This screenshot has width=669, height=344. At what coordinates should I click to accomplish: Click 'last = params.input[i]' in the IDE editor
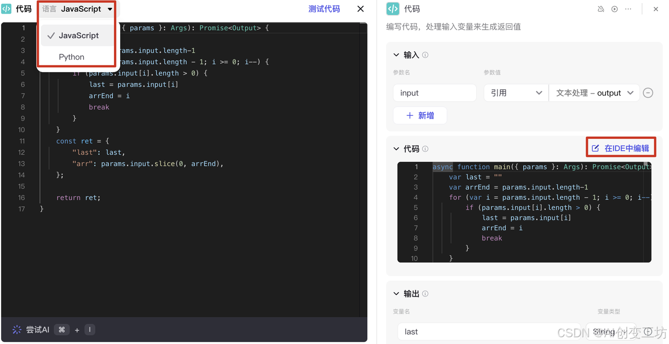(134, 85)
